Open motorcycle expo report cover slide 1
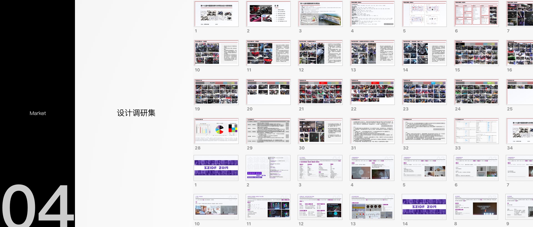The width and height of the screenshot is (533, 227). [x=216, y=14]
